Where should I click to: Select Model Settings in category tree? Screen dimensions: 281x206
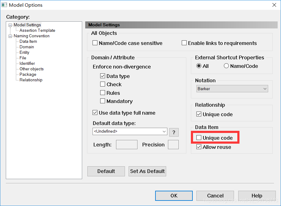click(x=27, y=25)
